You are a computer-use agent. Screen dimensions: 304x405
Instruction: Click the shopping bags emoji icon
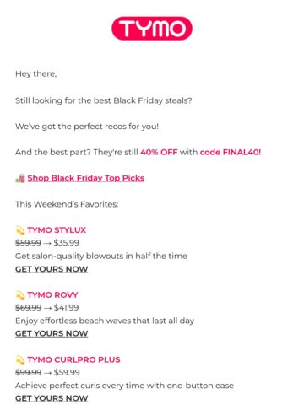click(20, 178)
